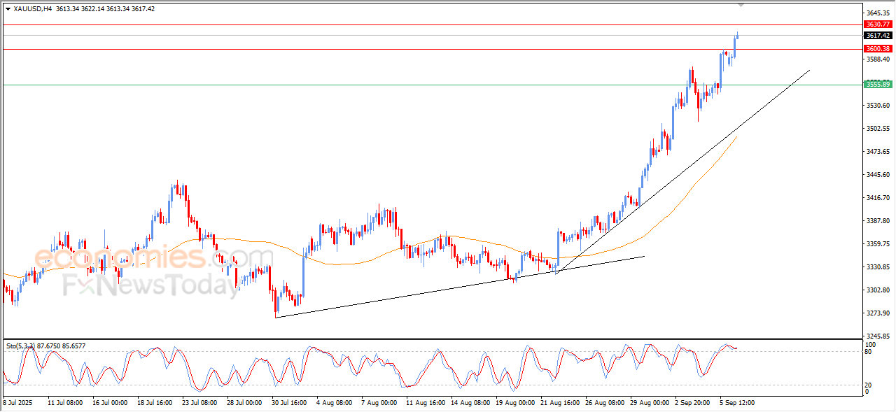
Task: Click the 3245.85 price axis label
Action: coord(877,336)
